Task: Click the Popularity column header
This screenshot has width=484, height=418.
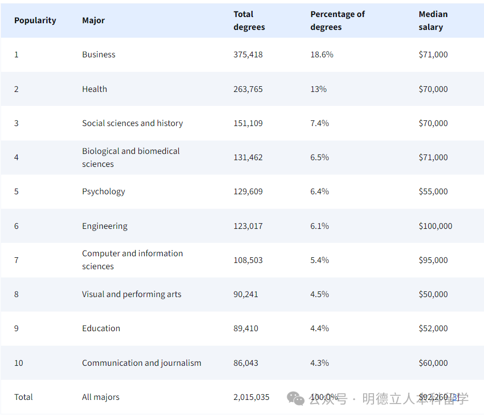Action: (x=35, y=21)
